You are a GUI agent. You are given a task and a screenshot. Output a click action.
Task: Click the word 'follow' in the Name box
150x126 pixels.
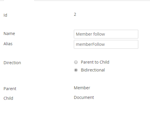point(99,34)
